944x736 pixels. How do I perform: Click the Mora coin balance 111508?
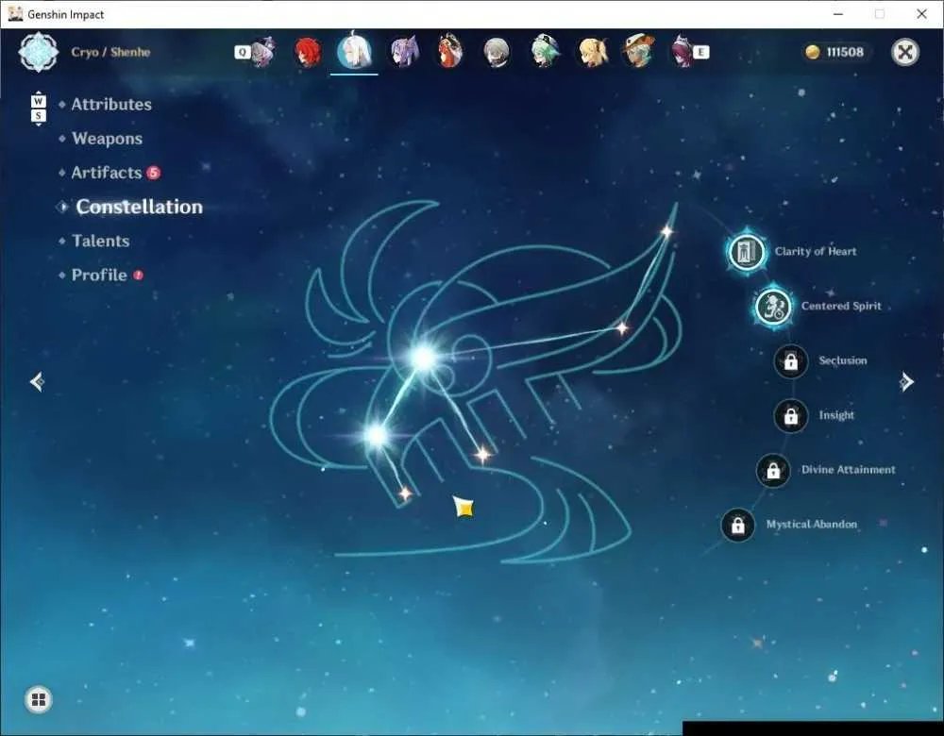[x=835, y=52]
